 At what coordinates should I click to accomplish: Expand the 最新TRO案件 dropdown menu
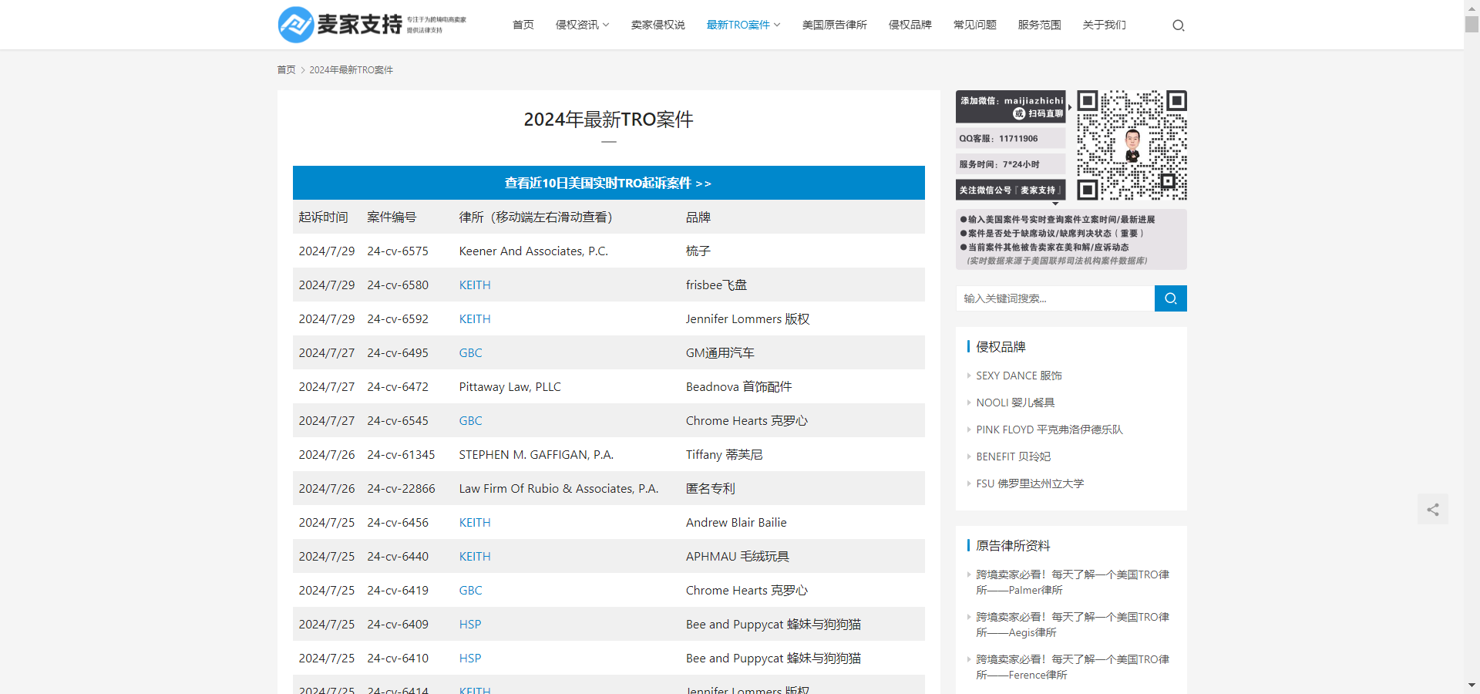[x=743, y=25]
